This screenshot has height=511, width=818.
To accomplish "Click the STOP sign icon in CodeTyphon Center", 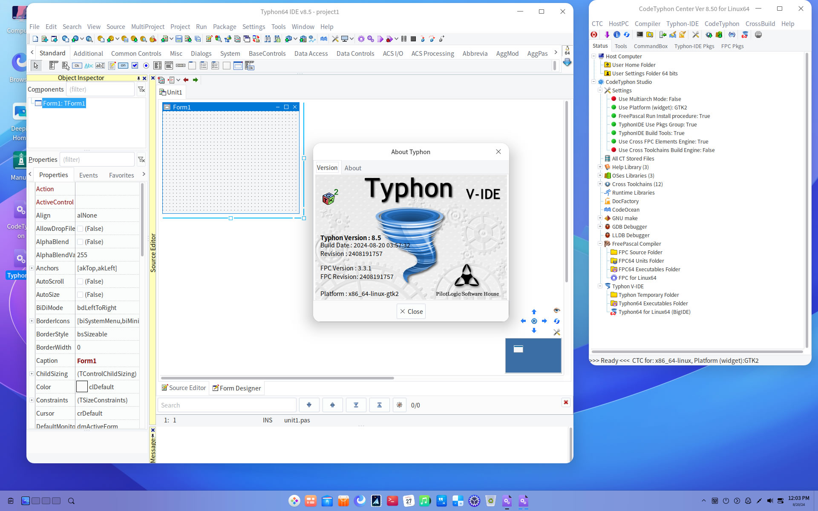I will click(x=758, y=35).
